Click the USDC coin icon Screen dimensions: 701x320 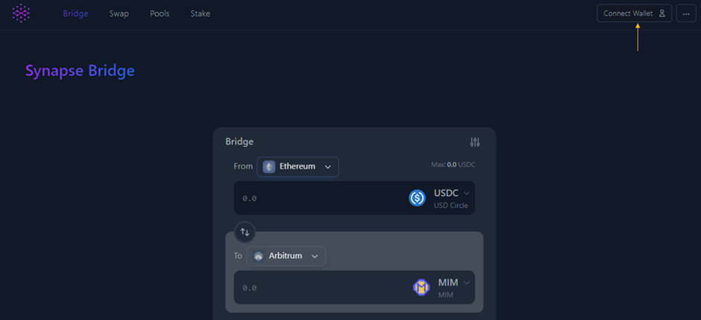point(417,198)
